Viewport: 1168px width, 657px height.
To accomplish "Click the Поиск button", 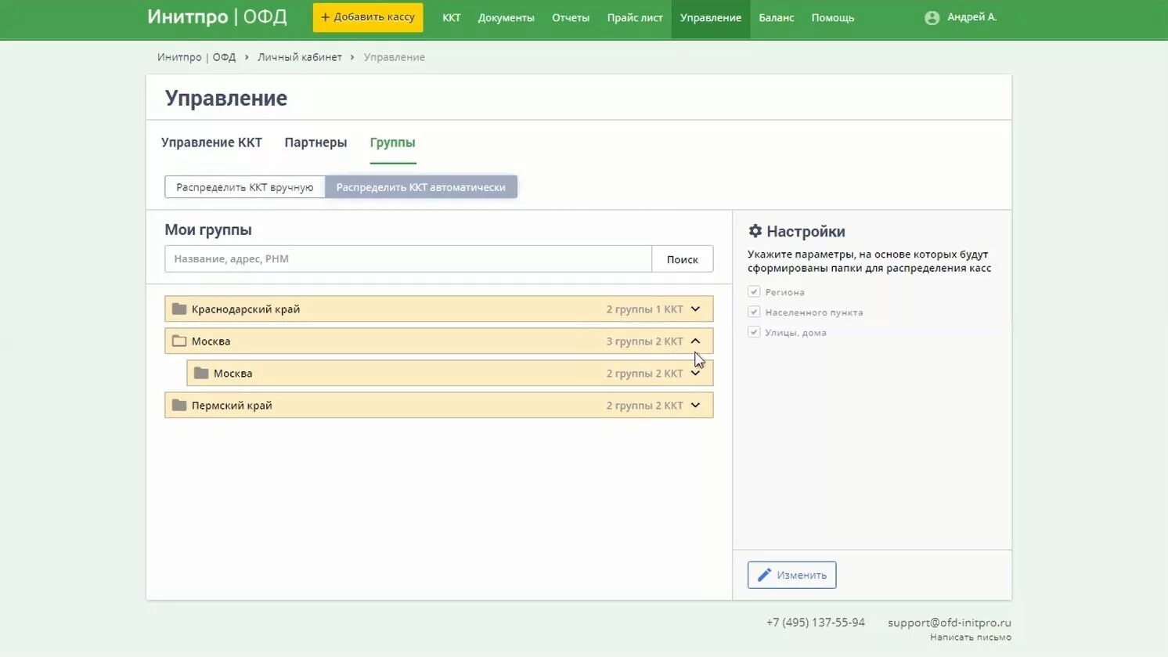I will pyautogui.click(x=683, y=259).
